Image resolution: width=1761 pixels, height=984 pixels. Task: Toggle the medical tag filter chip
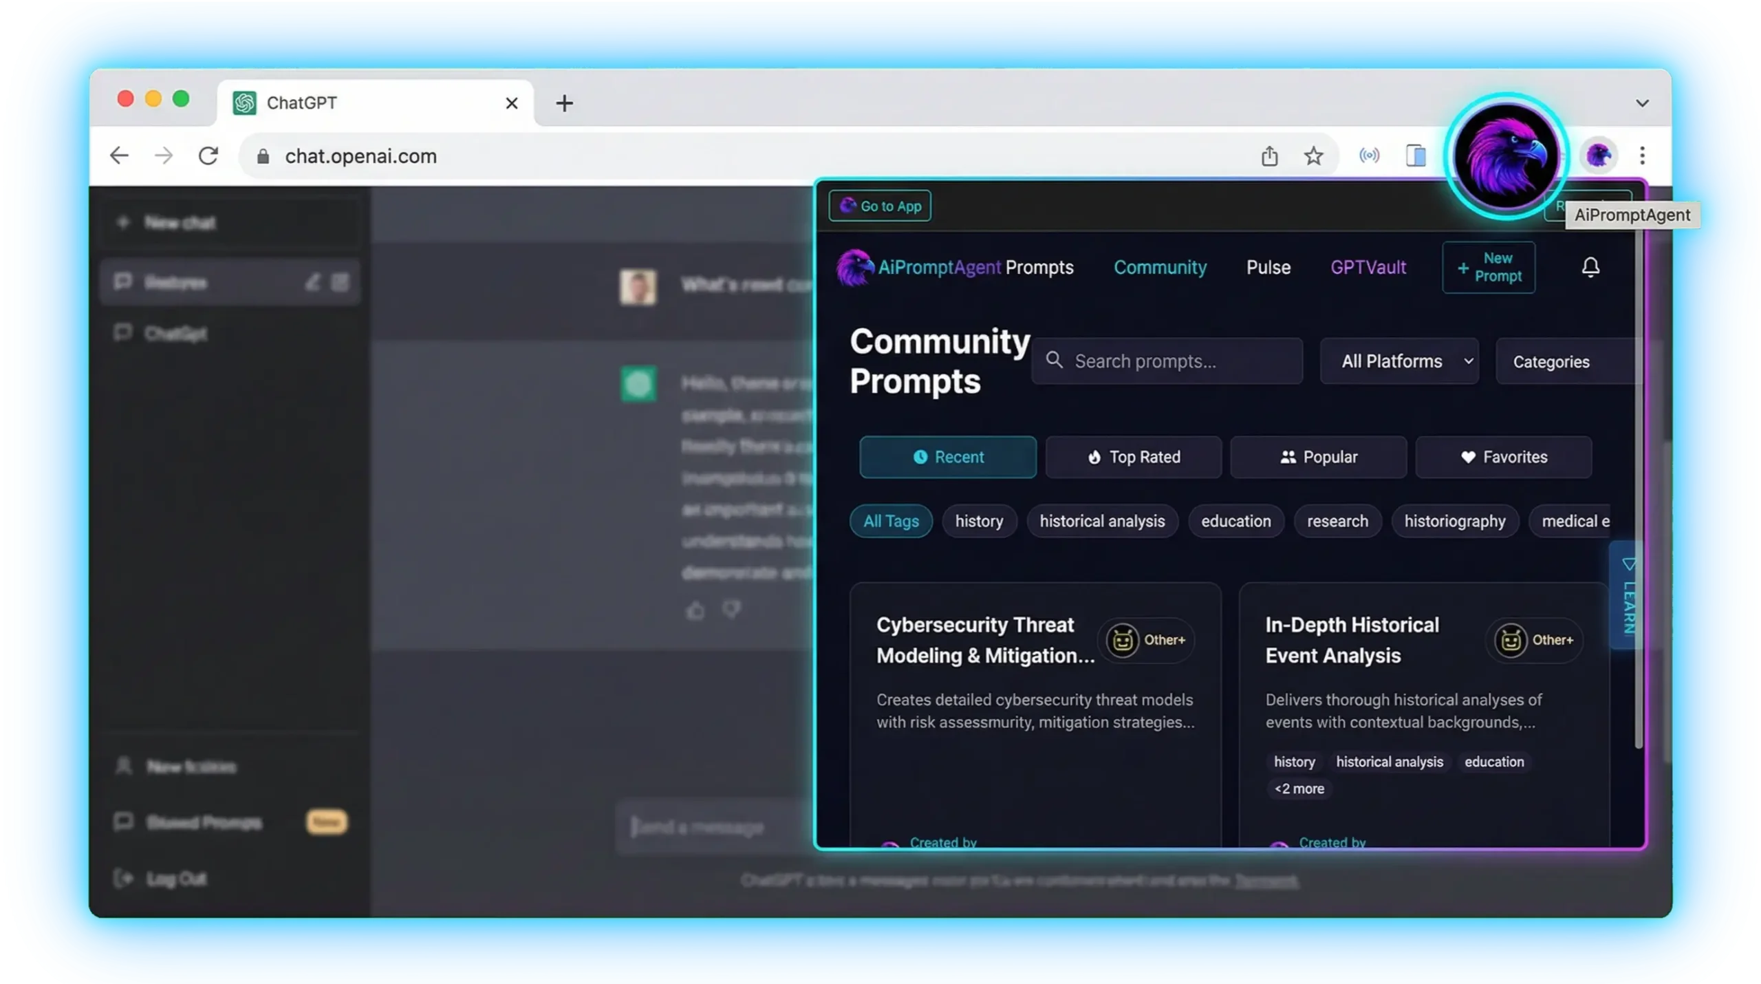(1570, 521)
